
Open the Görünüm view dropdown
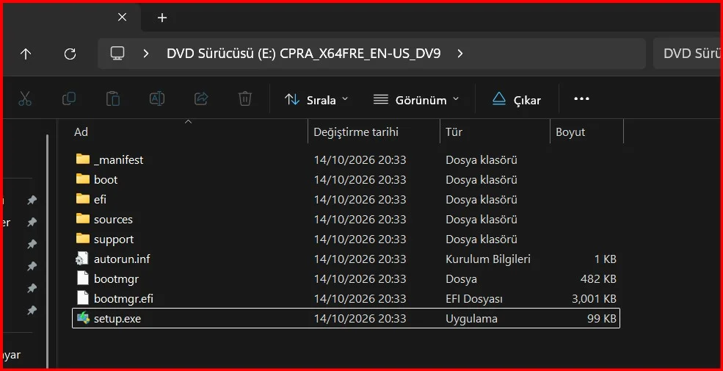tap(416, 100)
